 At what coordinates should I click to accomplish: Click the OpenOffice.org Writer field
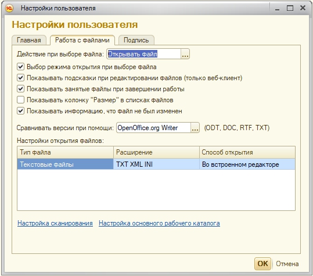(153, 128)
